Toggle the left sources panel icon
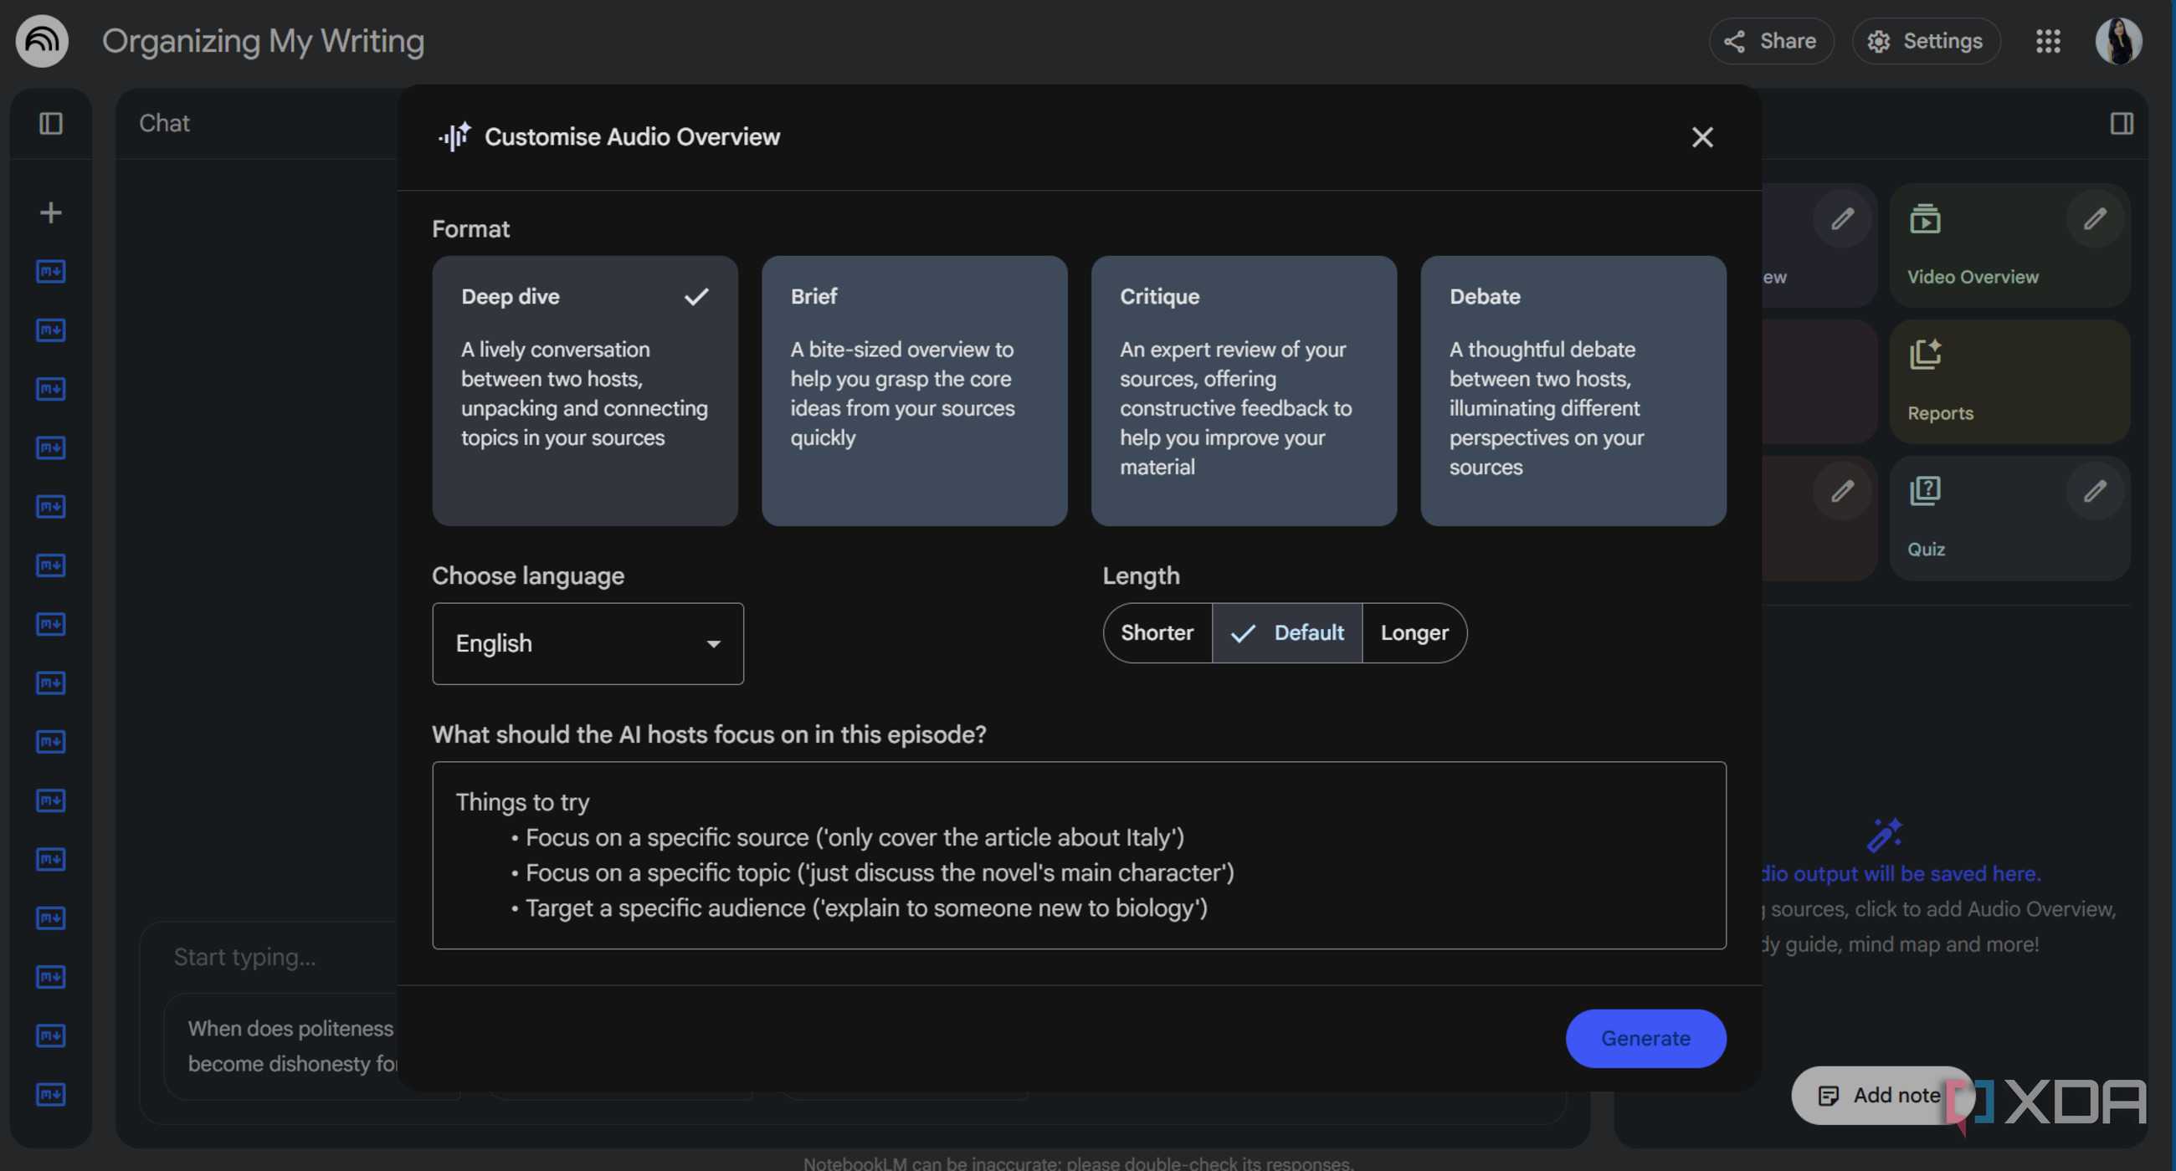This screenshot has width=2176, height=1171. pyautogui.click(x=51, y=123)
